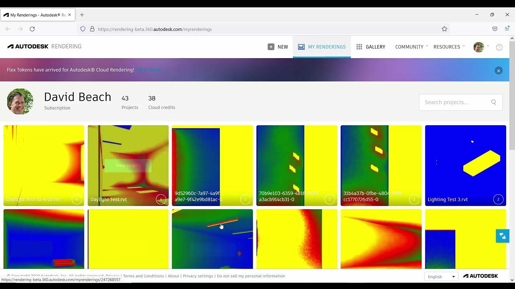Click the search magnifier icon
This screenshot has height=289, width=515.
point(494,102)
